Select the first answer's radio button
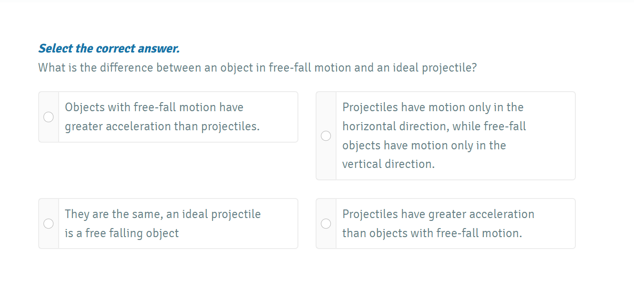 pyautogui.click(x=48, y=116)
